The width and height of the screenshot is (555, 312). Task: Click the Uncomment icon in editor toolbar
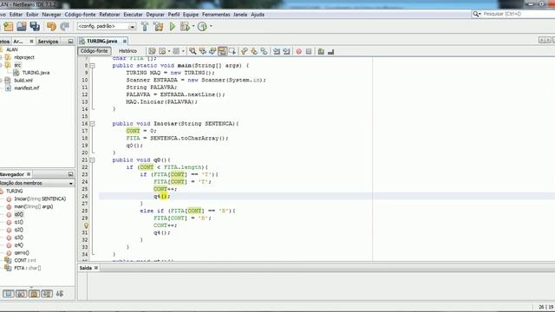click(330, 52)
